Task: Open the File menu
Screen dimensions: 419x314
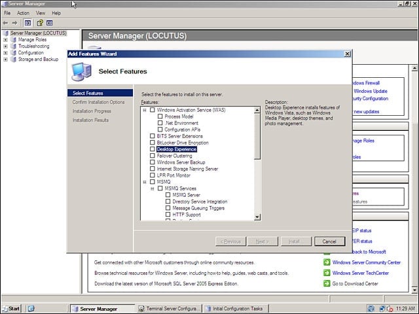Action: click(x=7, y=13)
